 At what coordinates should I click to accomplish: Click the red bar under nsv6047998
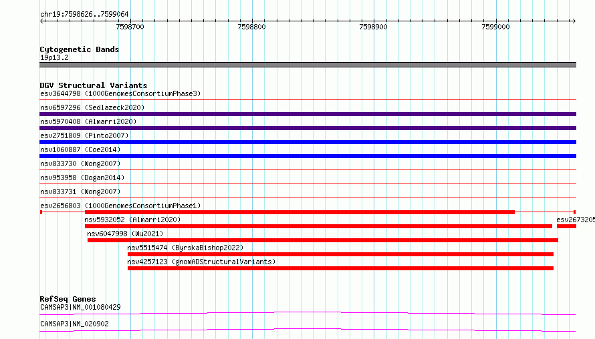[x=323, y=240]
